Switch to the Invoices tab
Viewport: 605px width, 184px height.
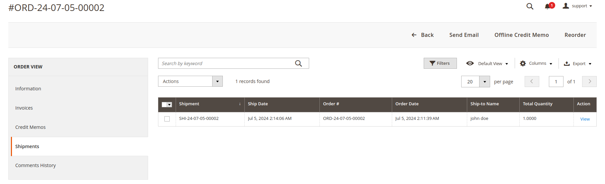click(x=24, y=108)
